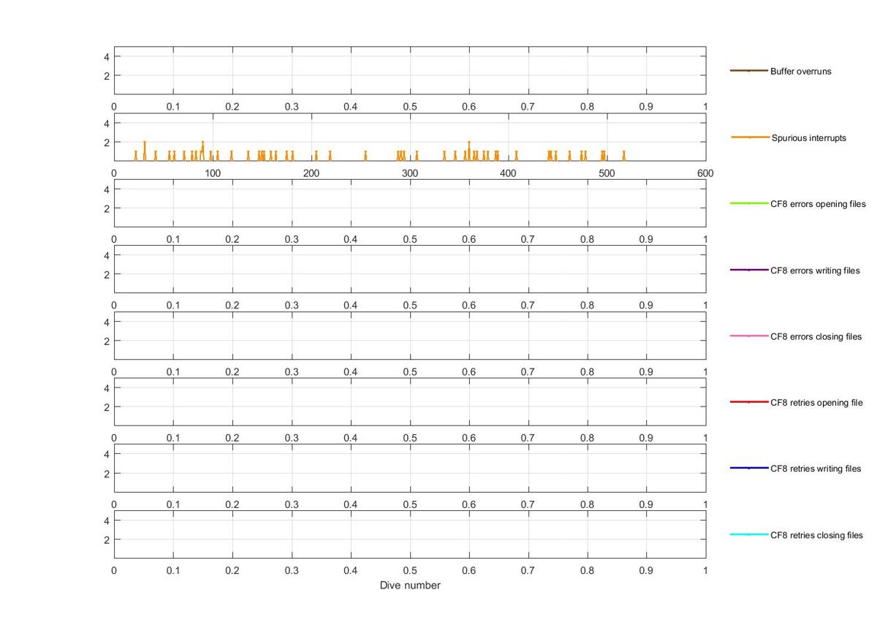The image size is (877, 628).
Task: Click the purple CF8 errors writing legend line
Action: coord(749,270)
